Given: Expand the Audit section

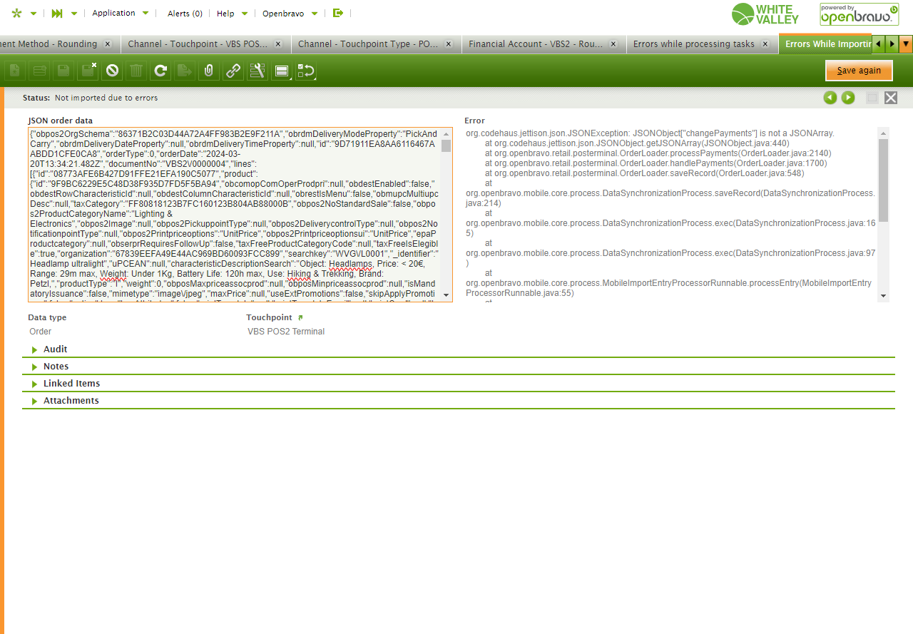Looking at the screenshot, I should coord(55,349).
